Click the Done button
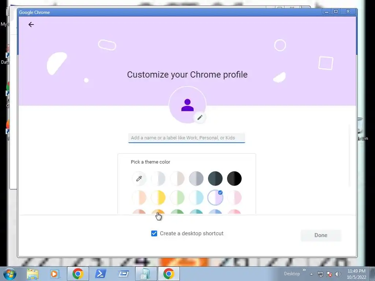 321,235
